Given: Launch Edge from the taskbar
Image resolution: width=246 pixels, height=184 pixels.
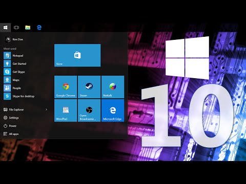Looking at the screenshot, I should point(39,28).
